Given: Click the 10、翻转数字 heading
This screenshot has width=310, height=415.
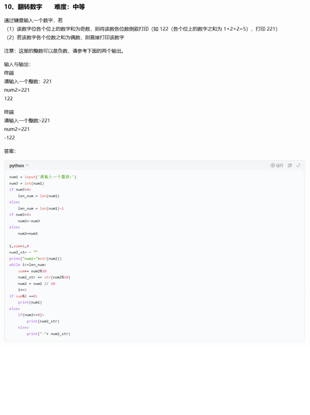Looking at the screenshot, I should [x=23, y=7].
